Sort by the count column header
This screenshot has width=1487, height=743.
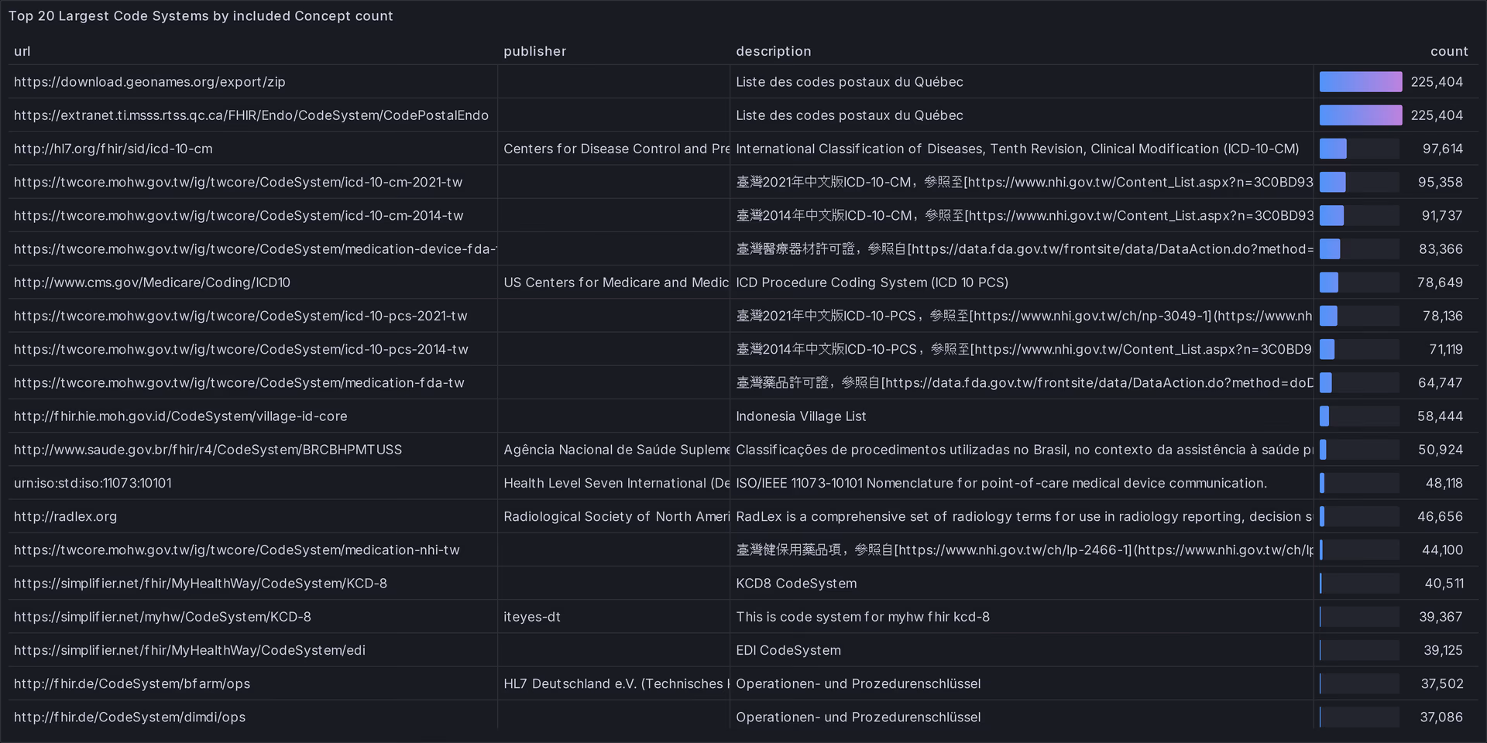click(x=1448, y=51)
